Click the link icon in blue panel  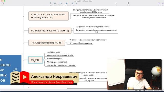click(15, 70)
